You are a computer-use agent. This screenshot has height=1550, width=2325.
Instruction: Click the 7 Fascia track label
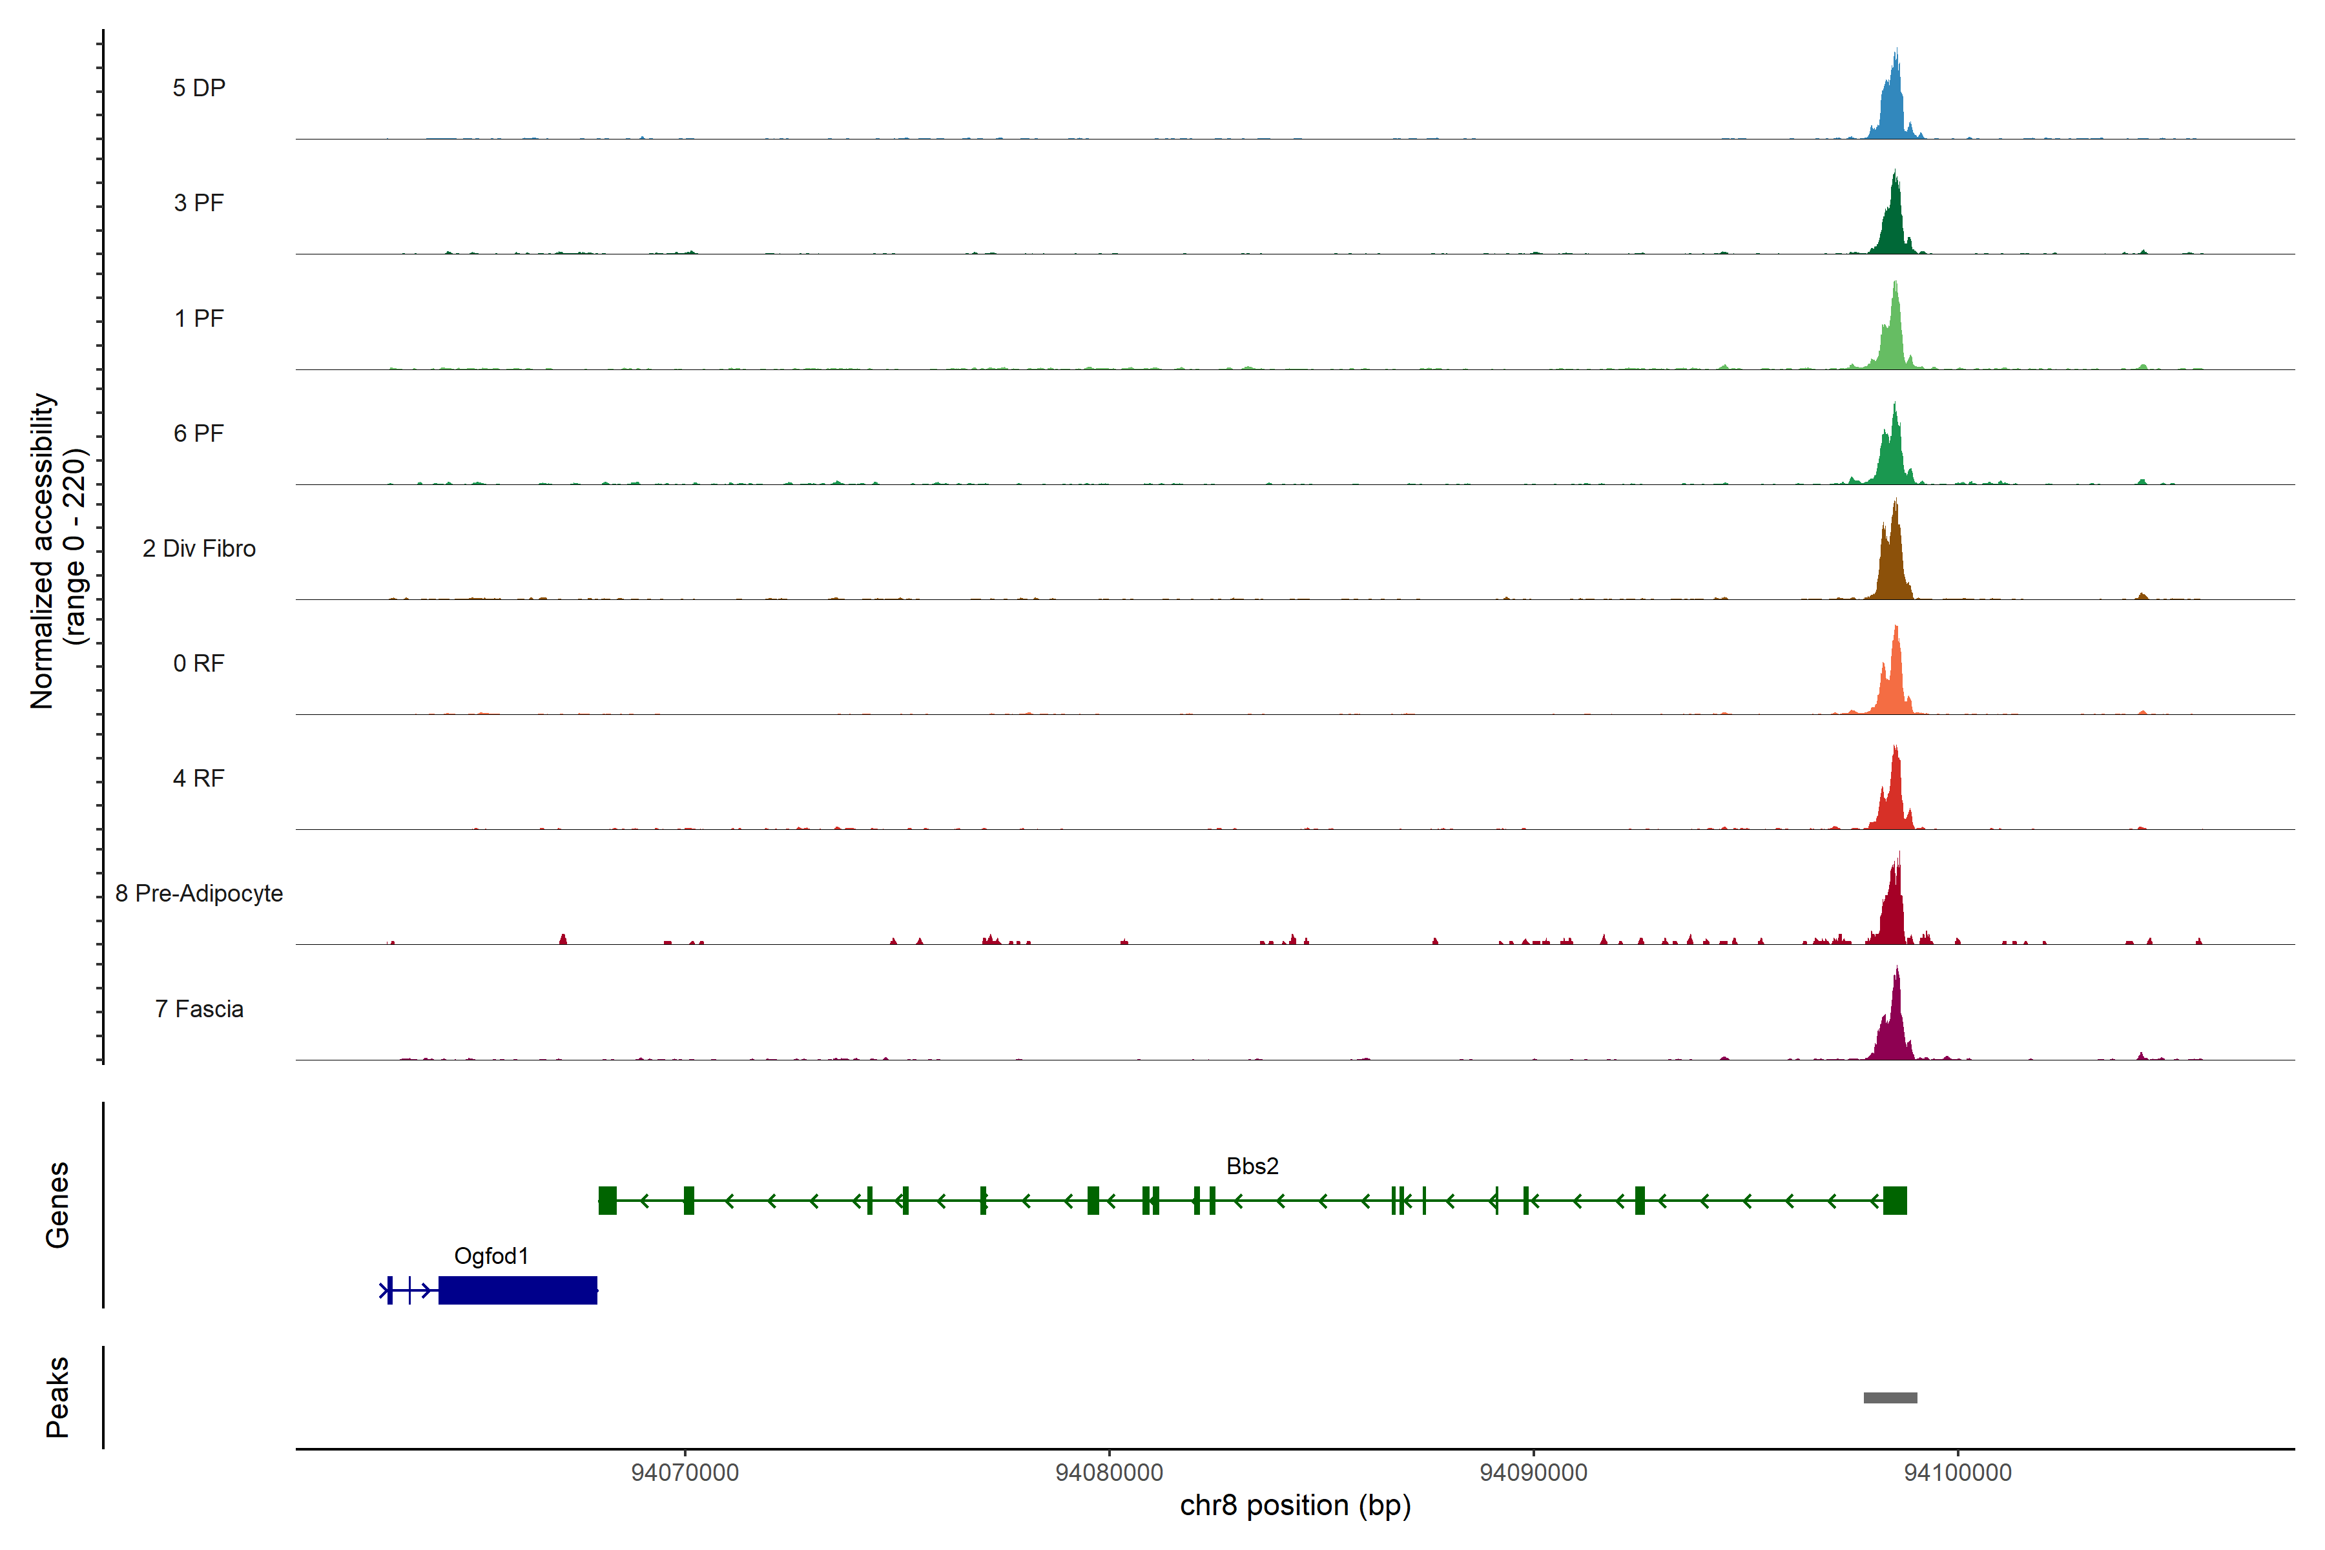click(x=199, y=1009)
